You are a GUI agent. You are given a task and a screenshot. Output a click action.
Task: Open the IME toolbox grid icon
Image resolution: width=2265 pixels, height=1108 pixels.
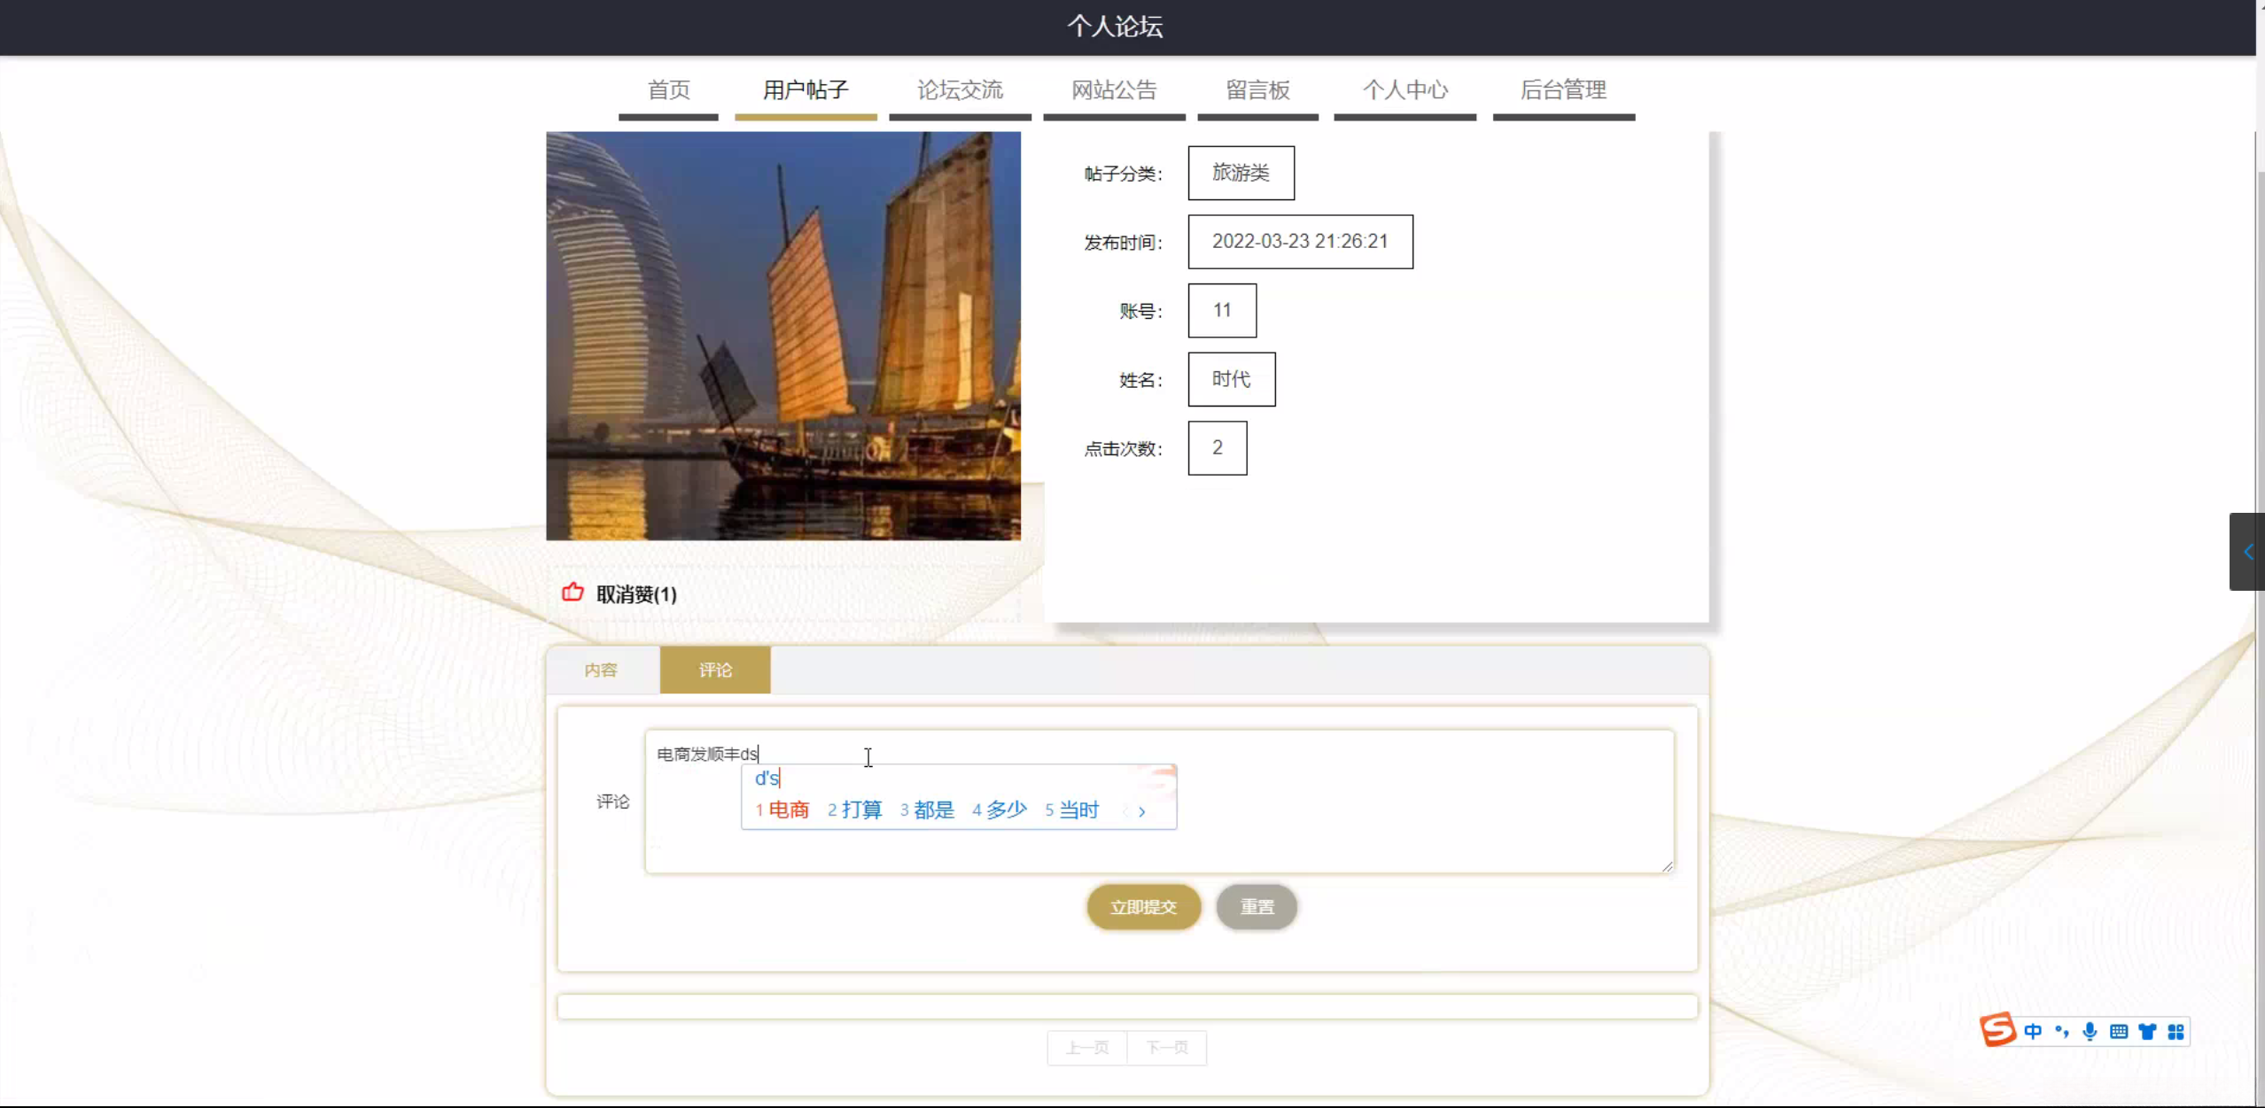click(x=2175, y=1031)
